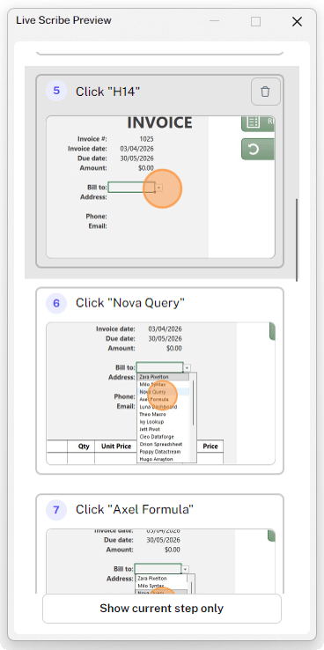The width and height of the screenshot is (324, 650).
Task: Open step 6 Nova Query screenshot thumbnail
Action: (x=160, y=393)
